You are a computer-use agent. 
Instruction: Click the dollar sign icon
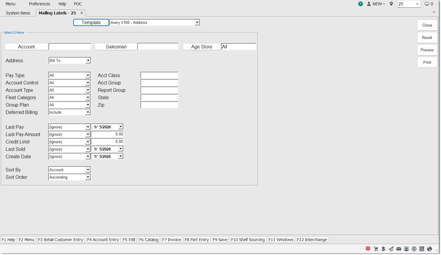[383, 249]
